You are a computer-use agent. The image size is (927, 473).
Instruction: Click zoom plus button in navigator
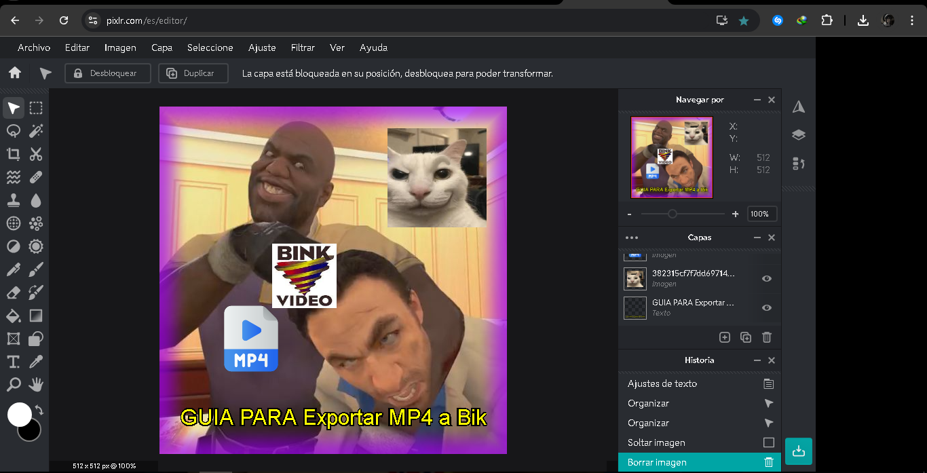(735, 214)
